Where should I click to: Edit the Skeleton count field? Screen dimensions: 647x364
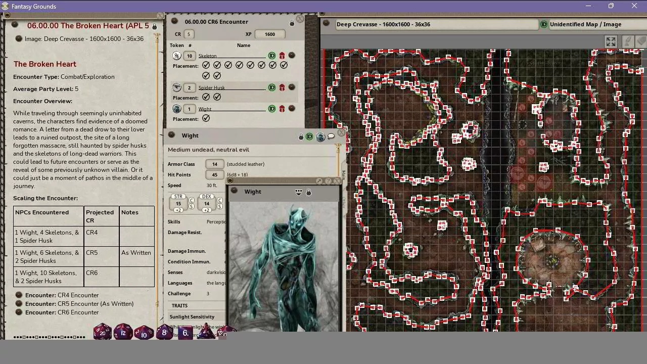[189, 56]
